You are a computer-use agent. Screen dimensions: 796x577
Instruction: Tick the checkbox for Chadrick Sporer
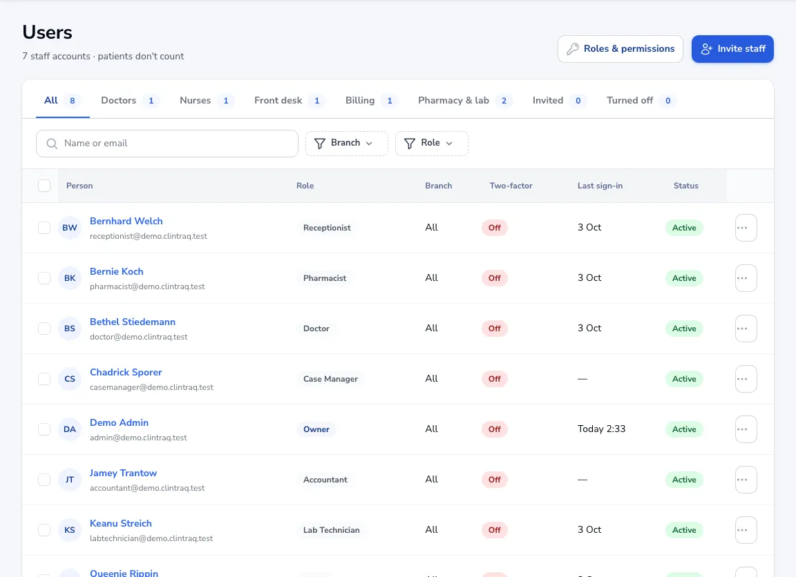[44, 379]
